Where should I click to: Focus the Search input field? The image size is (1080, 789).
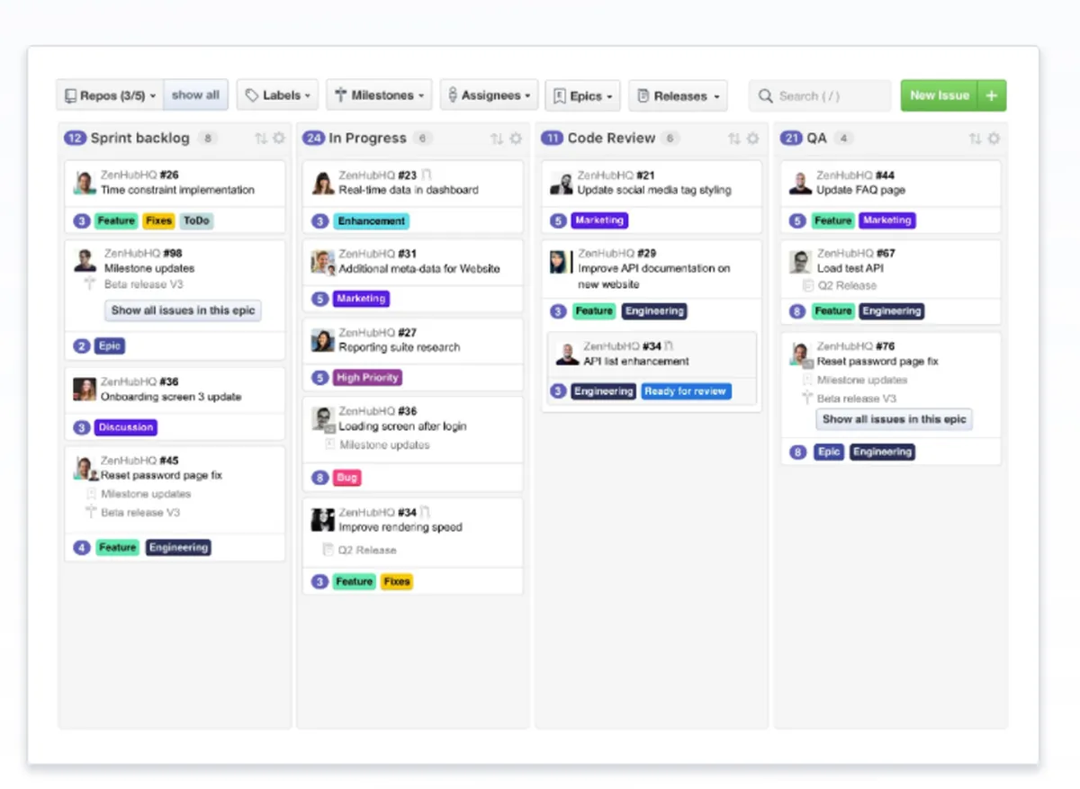[820, 95]
